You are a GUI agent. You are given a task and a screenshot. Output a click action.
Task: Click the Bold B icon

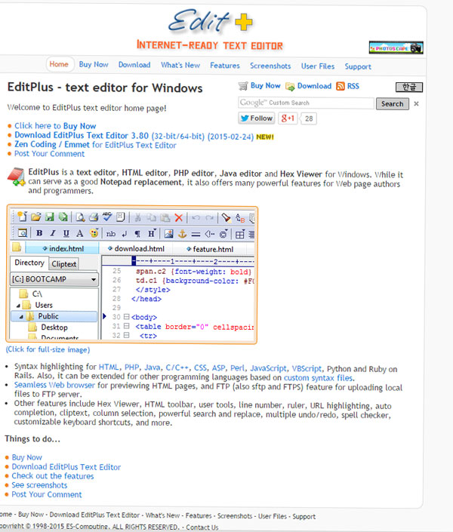39,233
